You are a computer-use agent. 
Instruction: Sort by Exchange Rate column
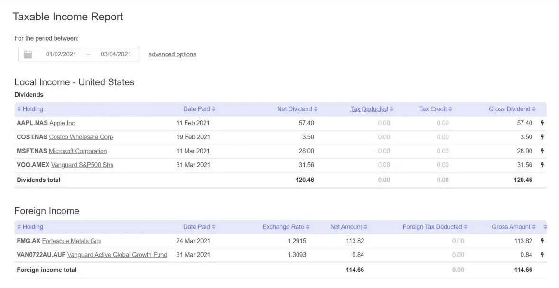click(x=286, y=227)
